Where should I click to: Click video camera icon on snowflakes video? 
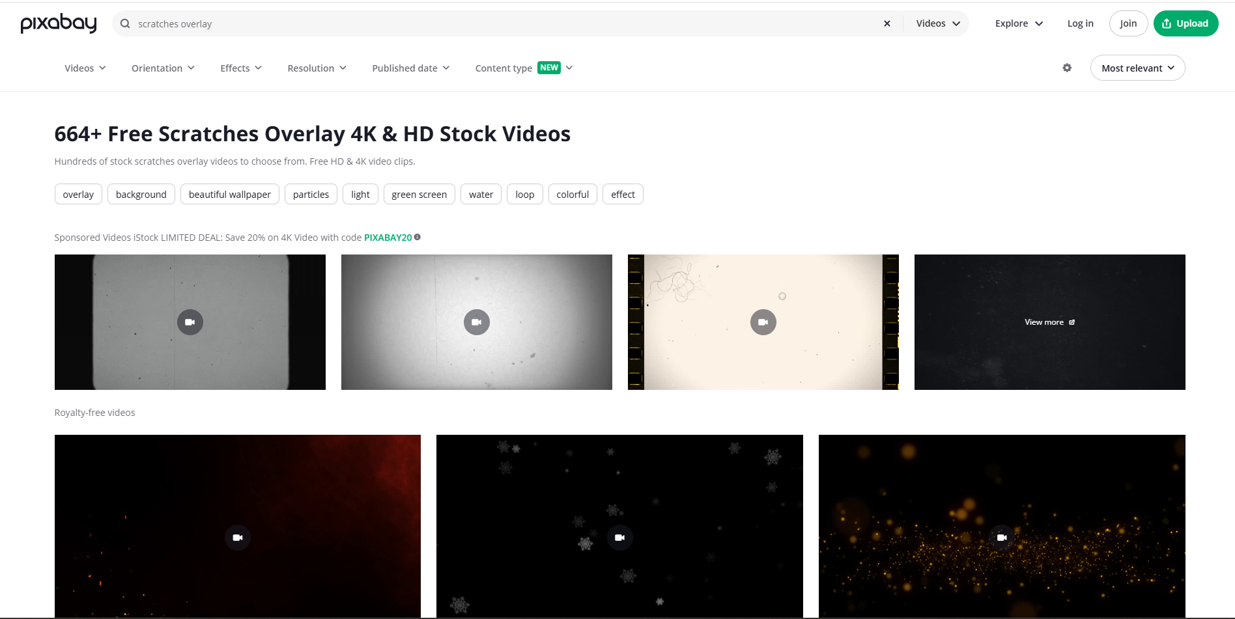[x=619, y=538]
